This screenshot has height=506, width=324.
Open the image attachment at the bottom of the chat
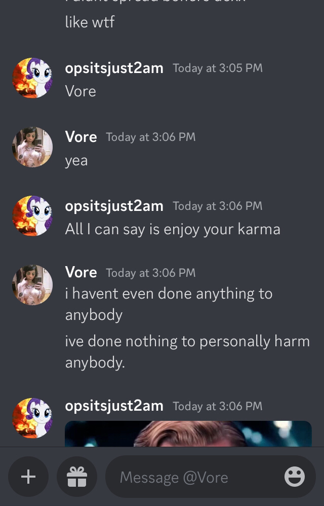(188, 433)
